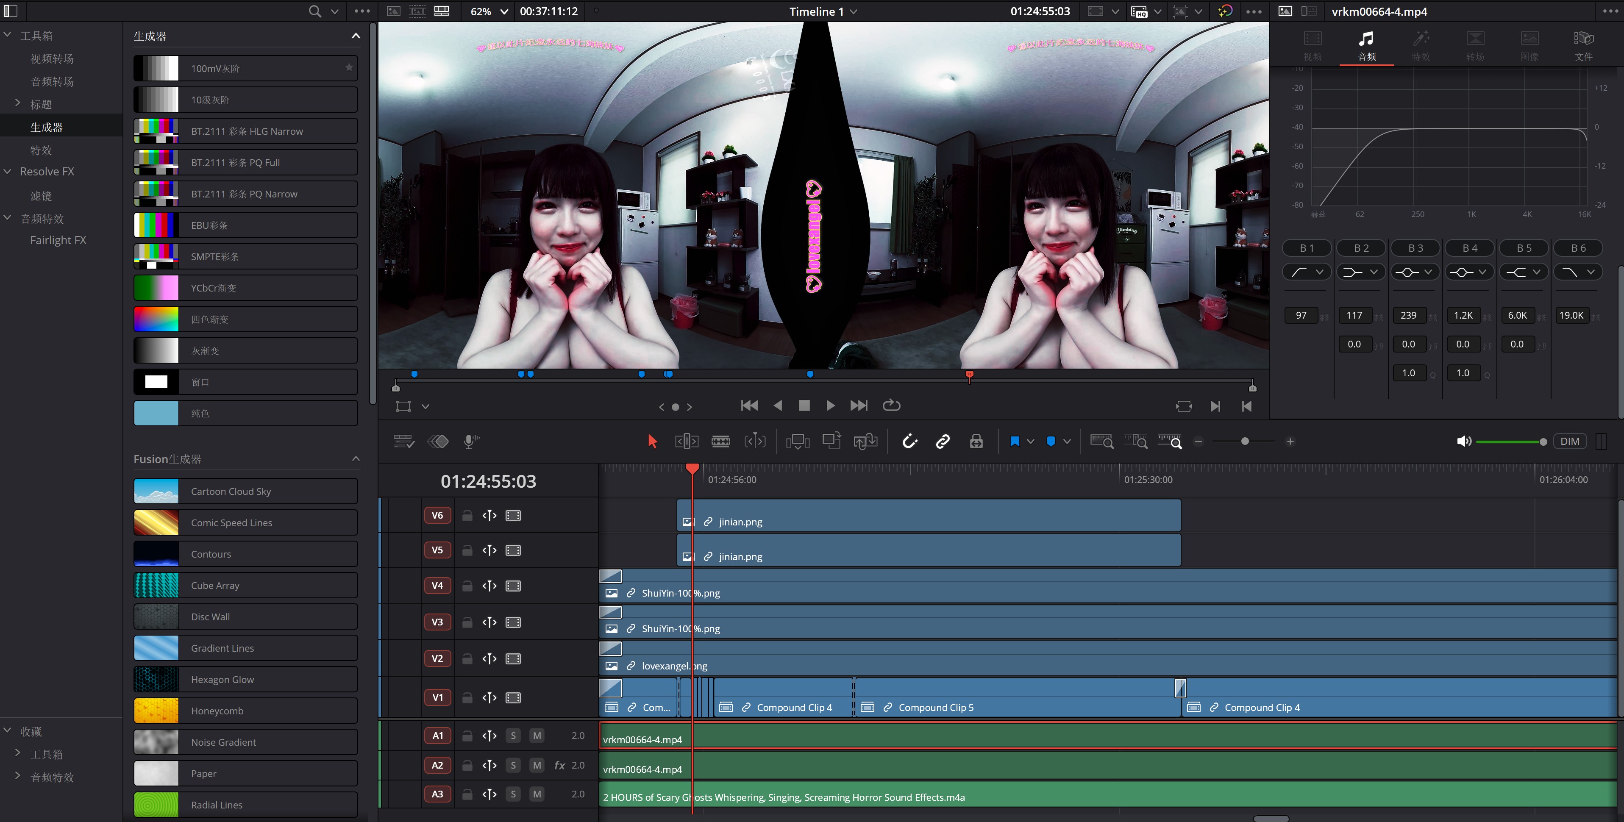The height and width of the screenshot is (822, 1624).
Task: Toggle auto track selector on V3
Action: (489, 622)
